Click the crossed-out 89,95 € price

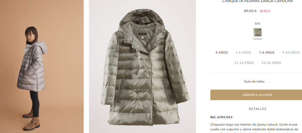(x=250, y=11)
